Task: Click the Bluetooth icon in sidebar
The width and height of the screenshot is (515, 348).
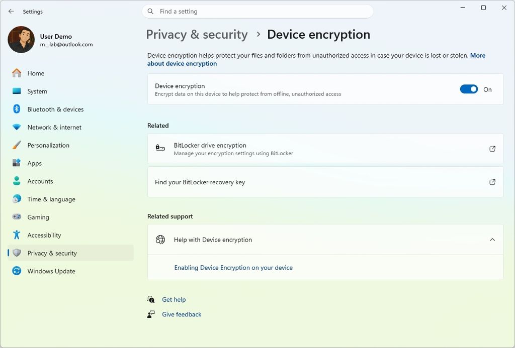Action: (17, 109)
